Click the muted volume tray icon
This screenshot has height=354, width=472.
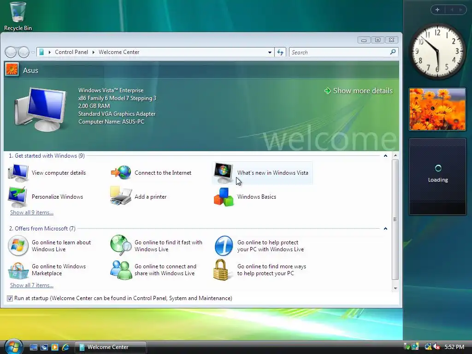point(437,347)
